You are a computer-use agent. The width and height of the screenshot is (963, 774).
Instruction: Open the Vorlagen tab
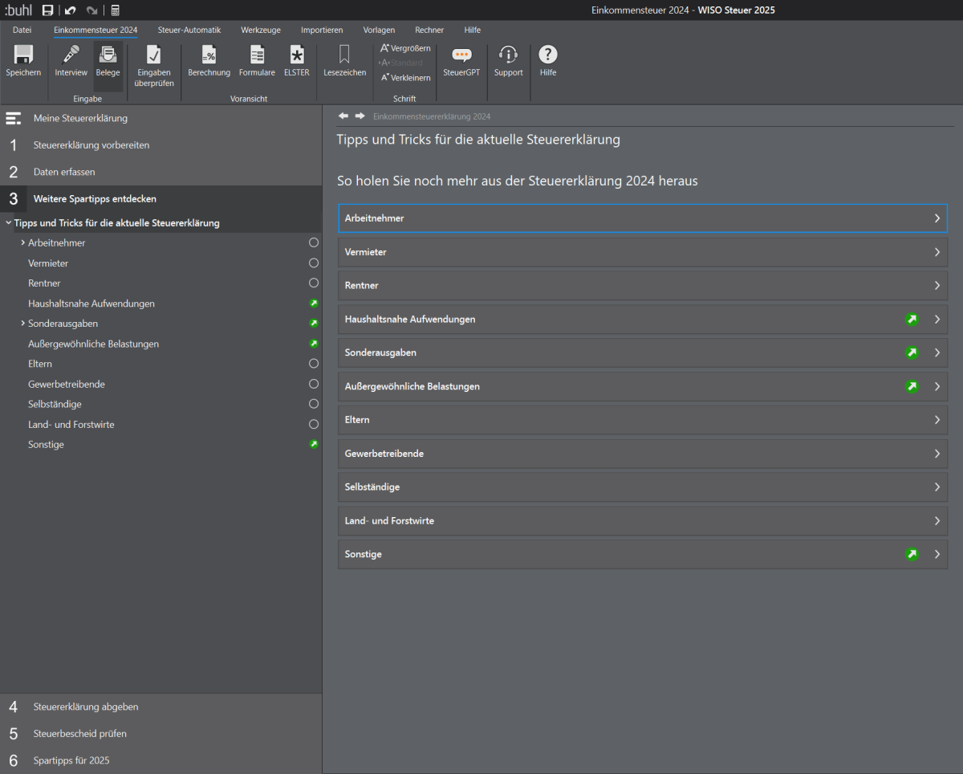coord(379,30)
